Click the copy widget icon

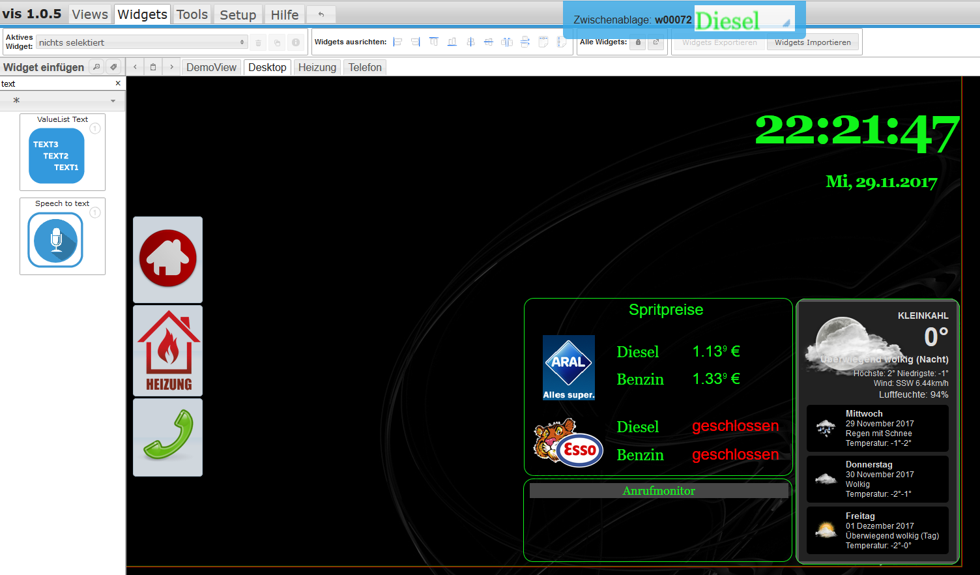point(277,42)
